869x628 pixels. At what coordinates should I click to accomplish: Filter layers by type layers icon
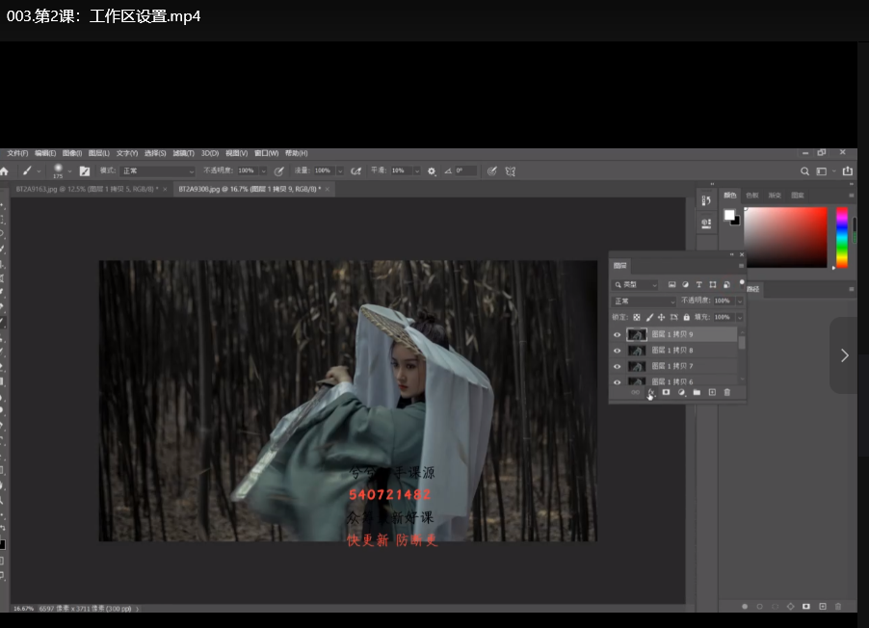(x=698, y=285)
